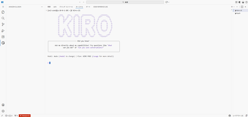Open notifications bell in status bar
Image resolution: width=248 pixels, height=117 pixels.
(x=246, y=116)
